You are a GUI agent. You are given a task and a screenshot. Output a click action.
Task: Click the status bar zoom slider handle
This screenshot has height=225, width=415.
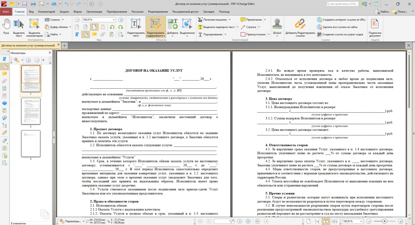385,221
